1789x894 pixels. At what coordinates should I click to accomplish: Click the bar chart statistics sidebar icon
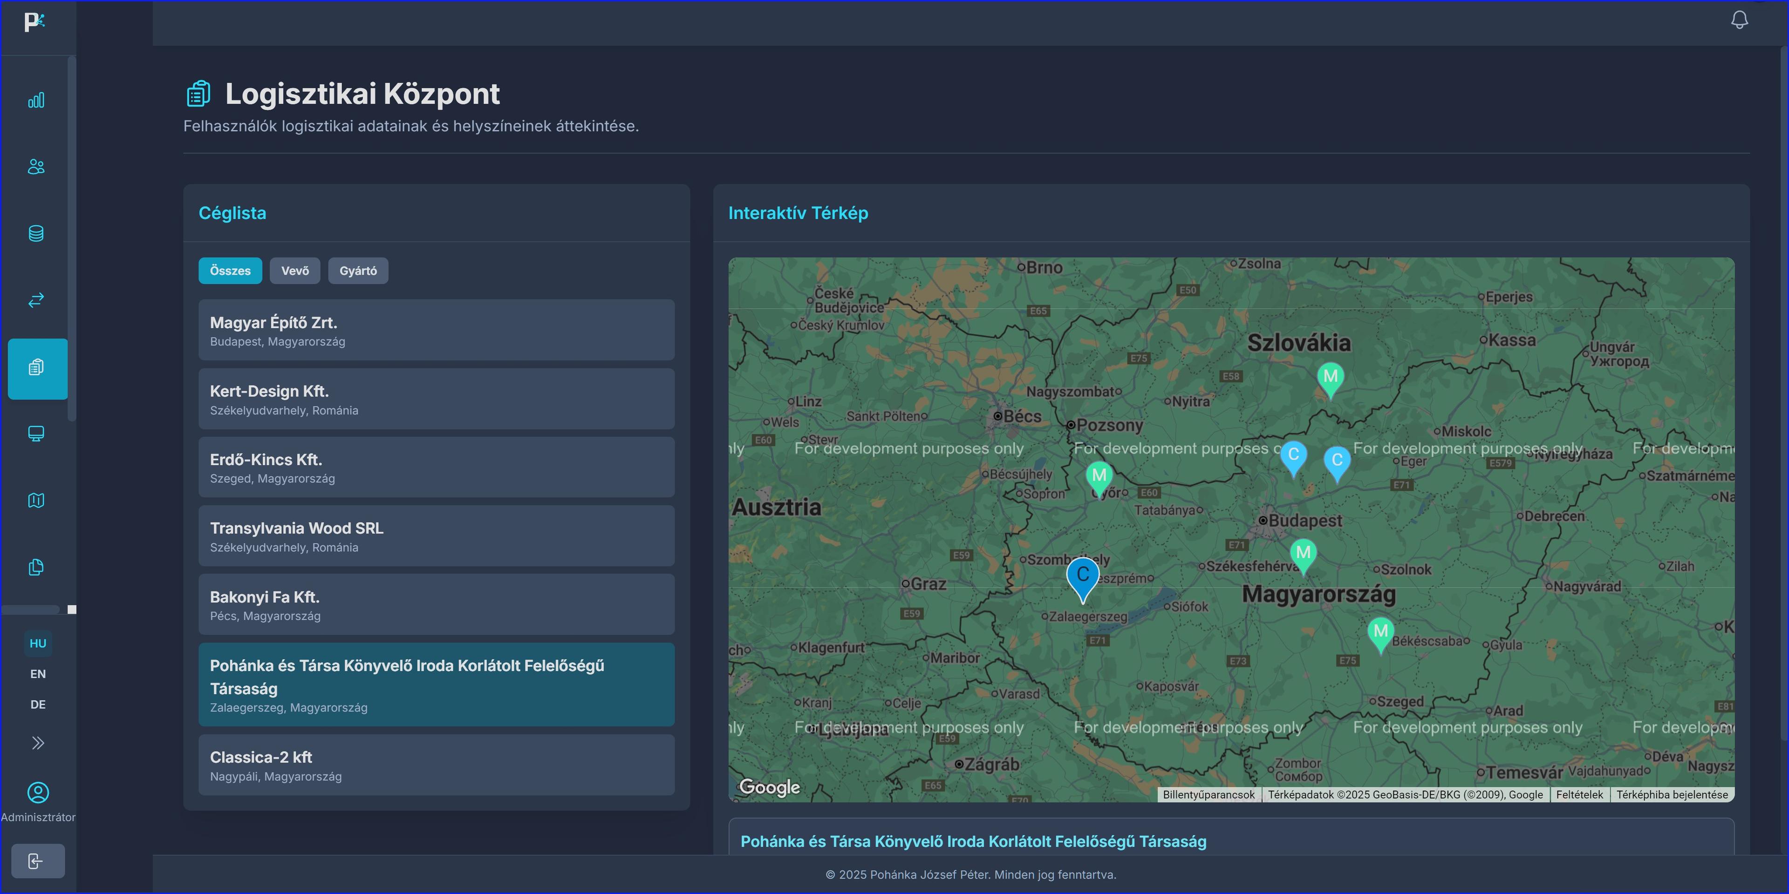tap(36, 101)
